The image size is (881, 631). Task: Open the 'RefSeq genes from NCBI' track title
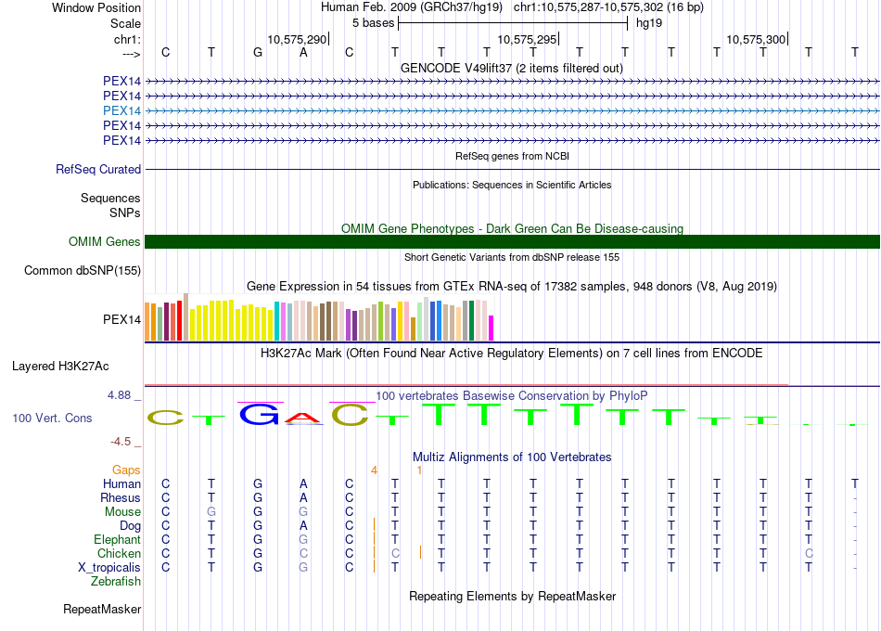(x=512, y=156)
